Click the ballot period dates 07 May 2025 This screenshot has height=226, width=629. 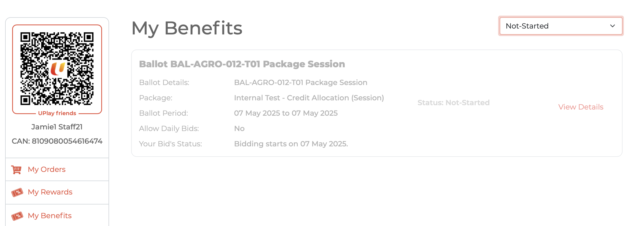click(x=286, y=113)
